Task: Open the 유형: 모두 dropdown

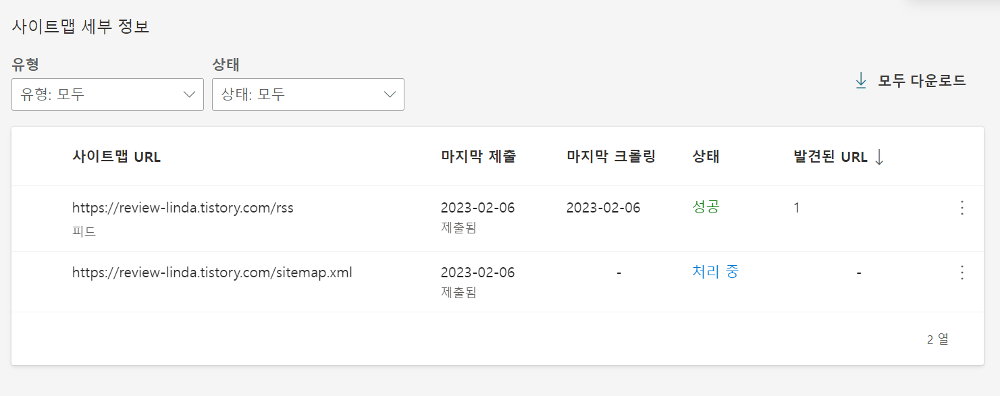Action: (x=107, y=94)
